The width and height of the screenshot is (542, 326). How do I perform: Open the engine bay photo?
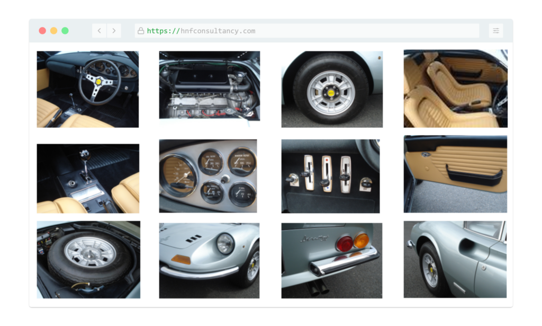(210, 85)
